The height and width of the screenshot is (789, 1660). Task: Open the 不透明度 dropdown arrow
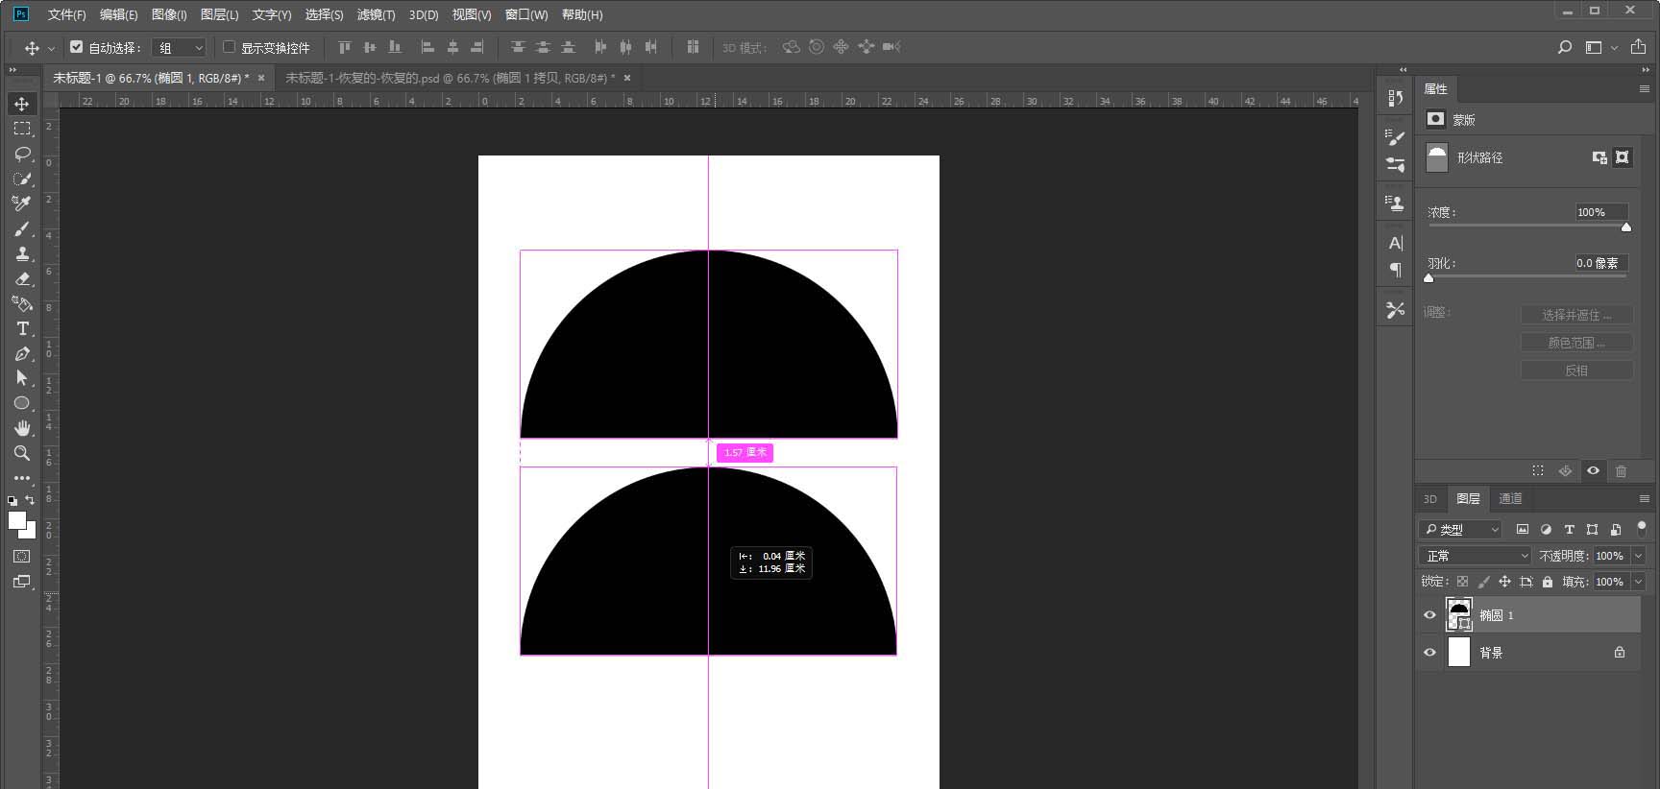(1638, 556)
